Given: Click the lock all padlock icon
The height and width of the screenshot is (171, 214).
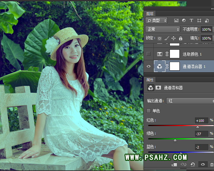Looking at the screenshot, I should [181, 38].
